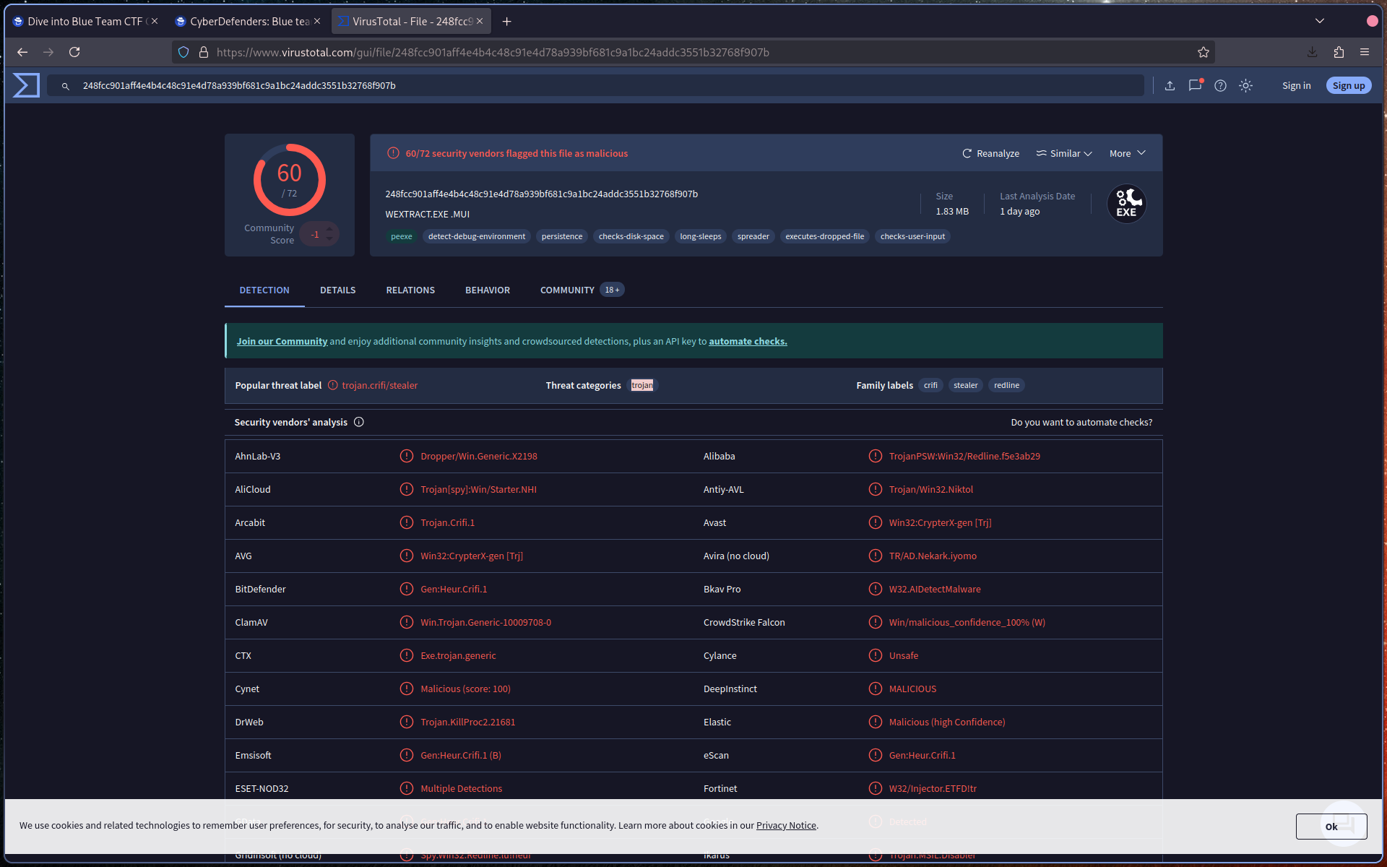Click the browser forward arrow
This screenshot has width=1387, height=867.
pos(48,52)
